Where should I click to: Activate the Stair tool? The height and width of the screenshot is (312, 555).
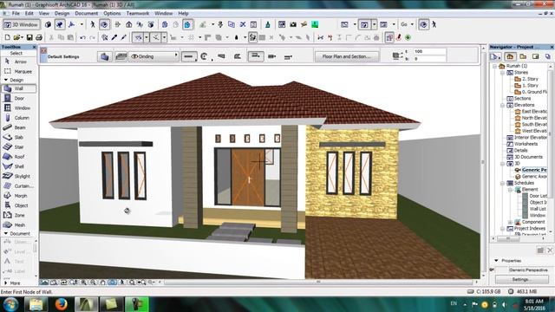click(18, 146)
